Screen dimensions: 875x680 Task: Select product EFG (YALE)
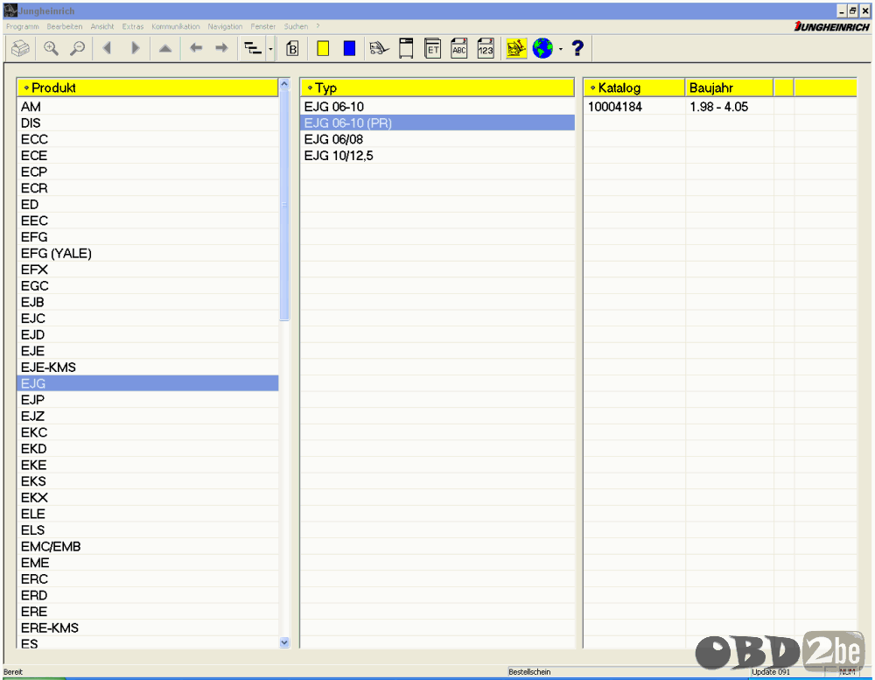click(x=148, y=254)
